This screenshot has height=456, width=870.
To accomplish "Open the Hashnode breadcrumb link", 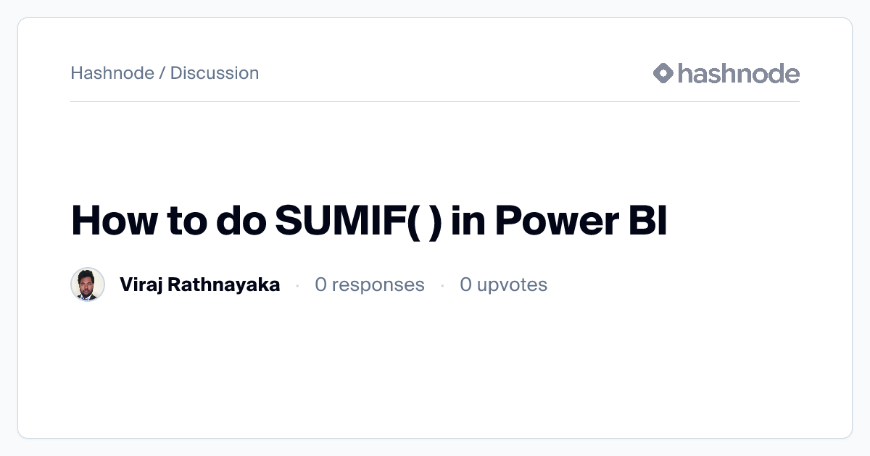I will [112, 73].
